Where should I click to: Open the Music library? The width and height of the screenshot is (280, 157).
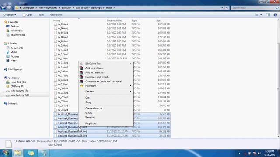pyautogui.click(x=14, y=52)
